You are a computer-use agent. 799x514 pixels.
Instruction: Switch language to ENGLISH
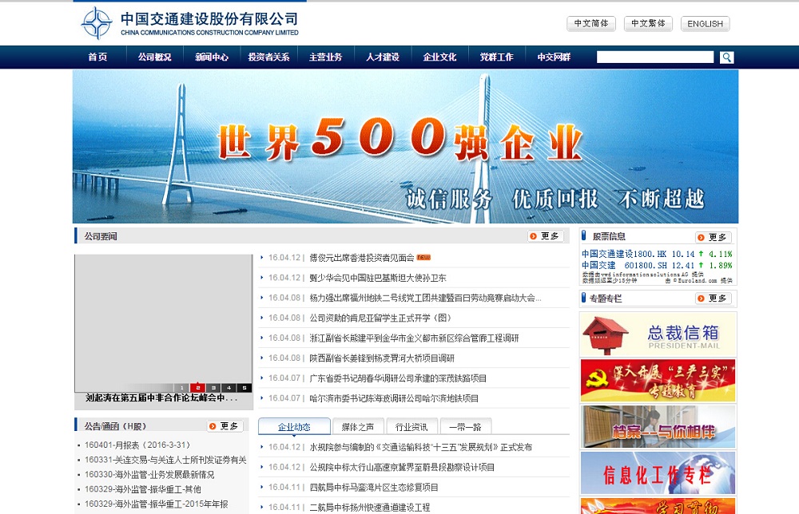click(x=706, y=23)
